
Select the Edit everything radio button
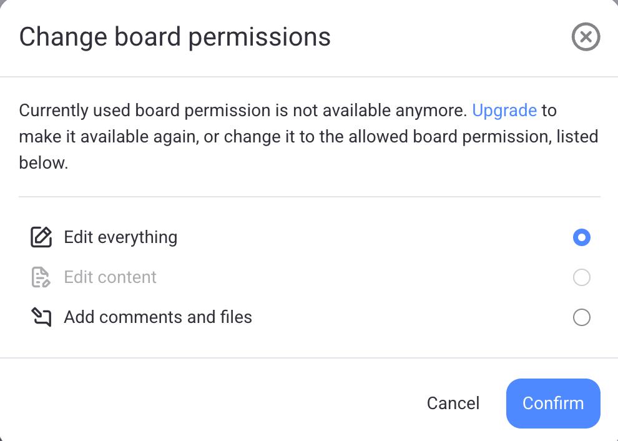point(581,237)
